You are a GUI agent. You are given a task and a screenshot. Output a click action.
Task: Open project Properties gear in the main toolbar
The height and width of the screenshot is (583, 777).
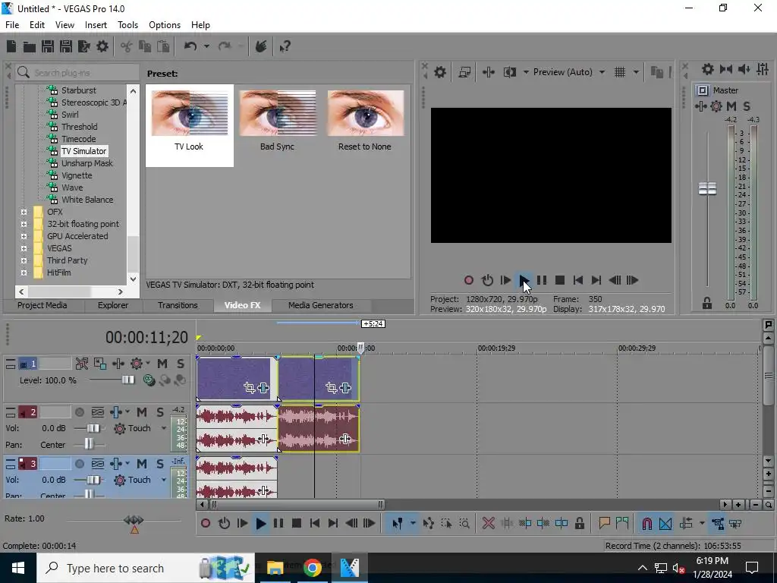(x=102, y=46)
